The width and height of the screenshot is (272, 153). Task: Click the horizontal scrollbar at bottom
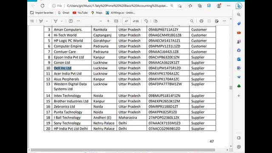point(123,150)
